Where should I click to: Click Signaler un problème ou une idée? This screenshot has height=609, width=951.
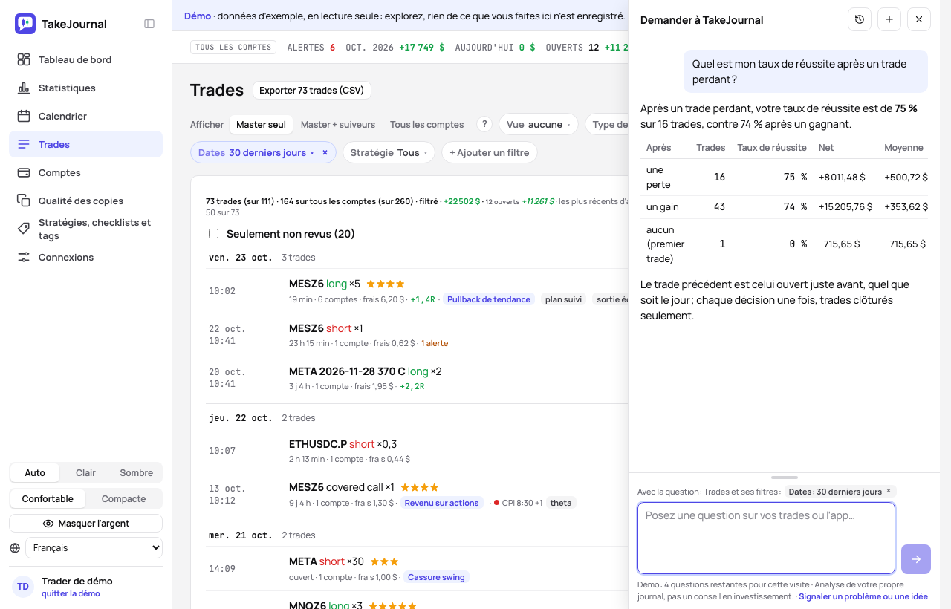click(863, 596)
